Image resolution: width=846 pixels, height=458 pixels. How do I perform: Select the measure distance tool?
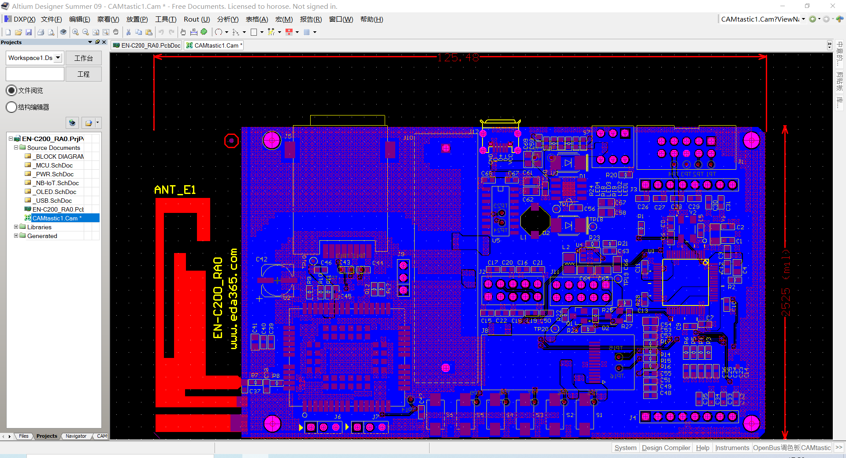[194, 32]
